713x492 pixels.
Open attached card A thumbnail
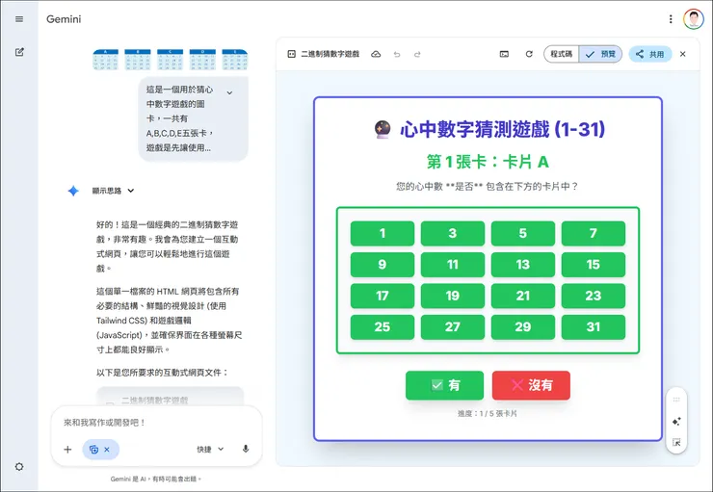pyautogui.click(x=105, y=60)
